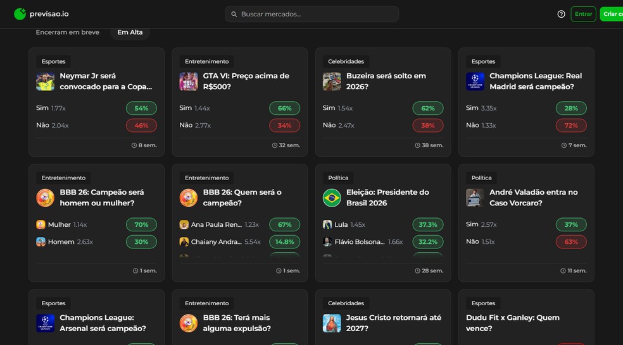Pick Não 72% on Real Madrid market
623x345 pixels.
pyautogui.click(x=571, y=125)
